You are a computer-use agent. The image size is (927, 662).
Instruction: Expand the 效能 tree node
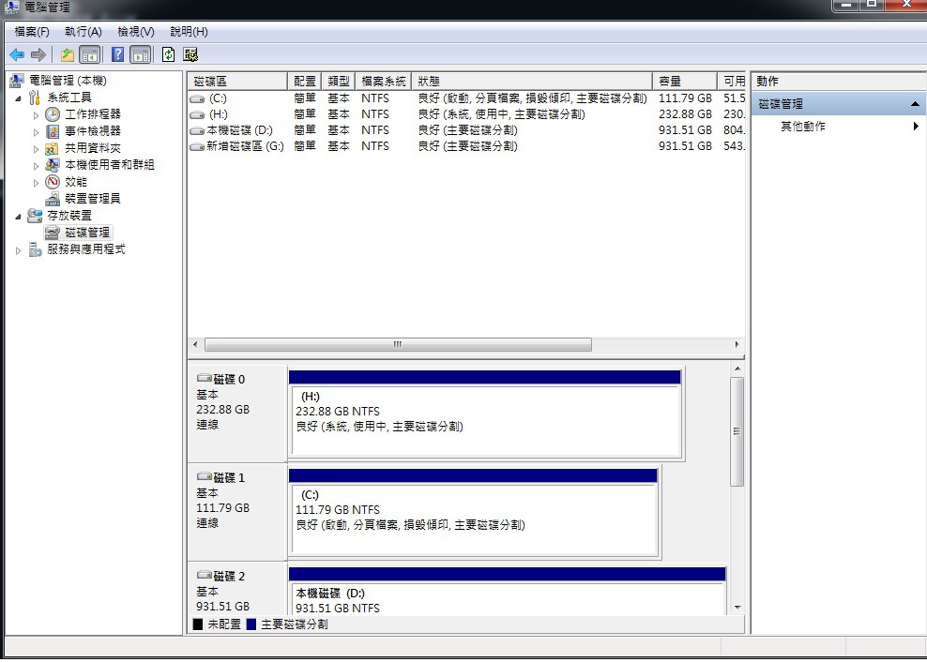point(36,183)
